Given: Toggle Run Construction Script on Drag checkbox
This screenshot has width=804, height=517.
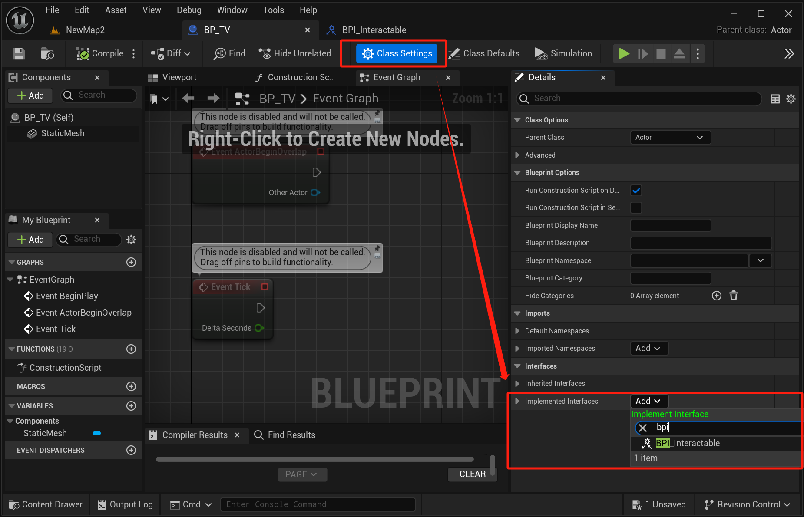Looking at the screenshot, I should (x=636, y=190).
